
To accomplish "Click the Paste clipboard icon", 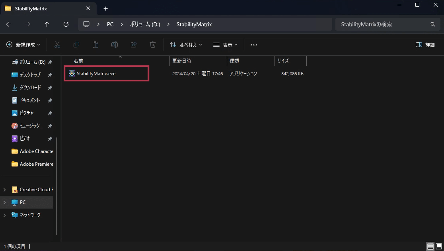I will point(95,45).
